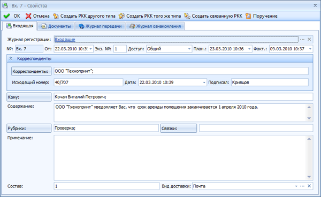Click the red X Отмена icon

[x=28, y=16]
